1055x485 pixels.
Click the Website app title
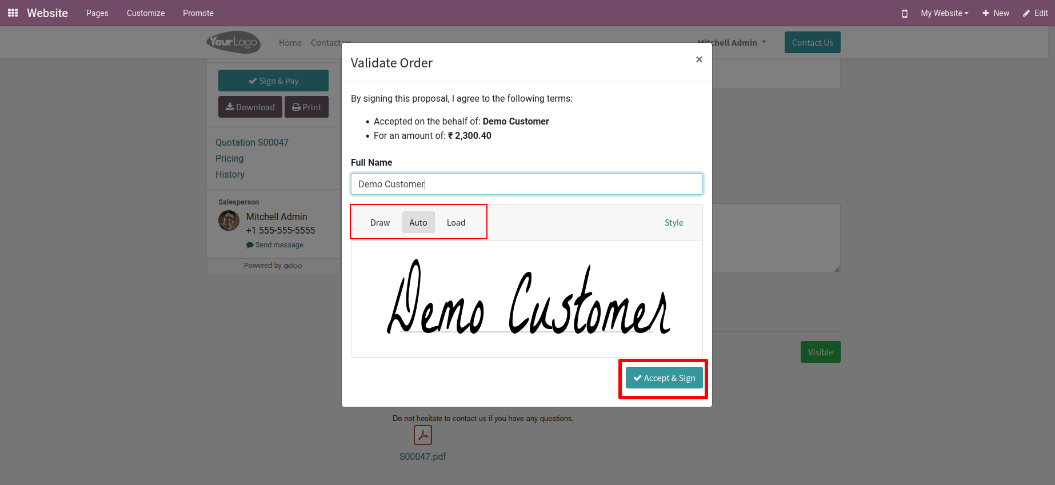click(47, 13)
